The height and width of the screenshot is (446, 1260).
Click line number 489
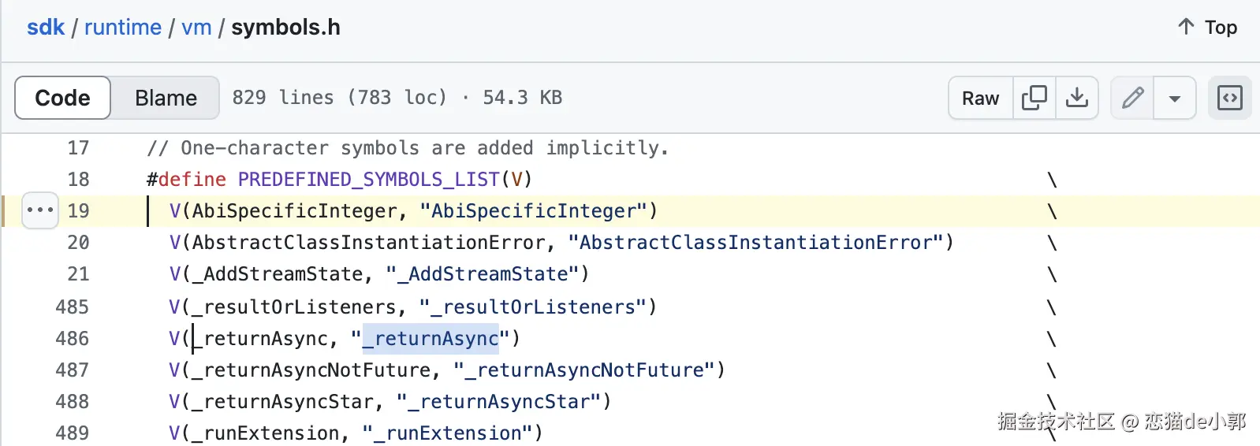coord(72,433)
